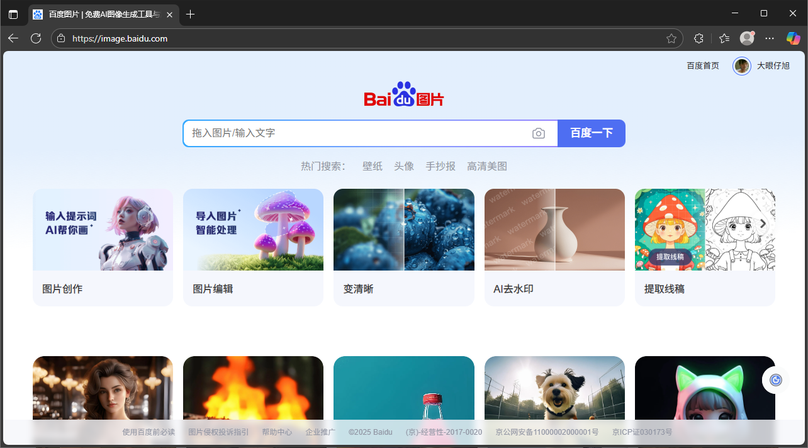Open the 图片编辑 image editing tool
The height and width of the screenshot is (448, 808).
pos(253,247)
